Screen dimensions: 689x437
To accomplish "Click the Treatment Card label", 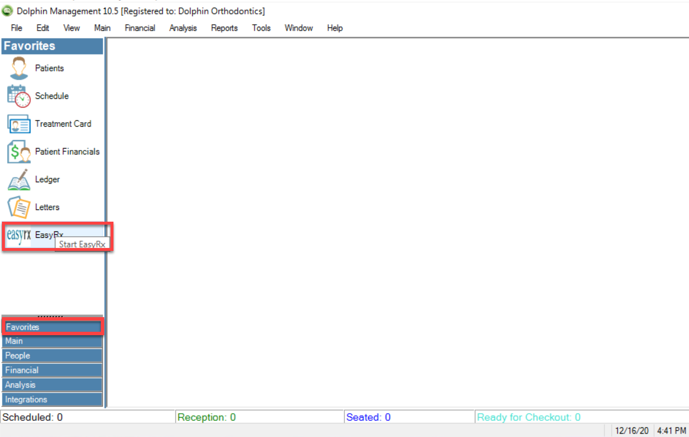I will [x=63, y=124].
